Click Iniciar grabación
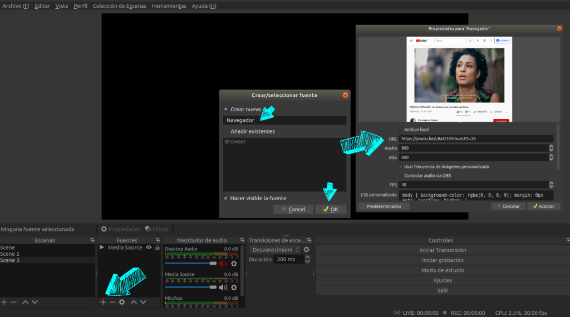This screenshot has height=317, width=570. pos(443,260)
